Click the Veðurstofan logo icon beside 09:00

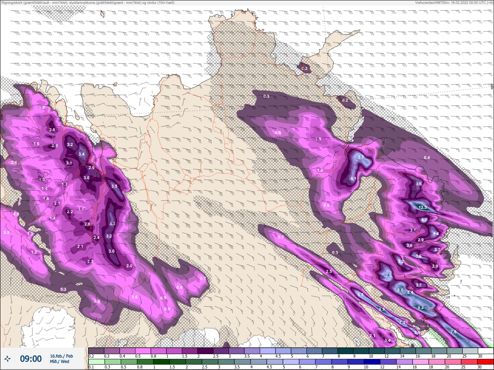(x=7, y=359)
